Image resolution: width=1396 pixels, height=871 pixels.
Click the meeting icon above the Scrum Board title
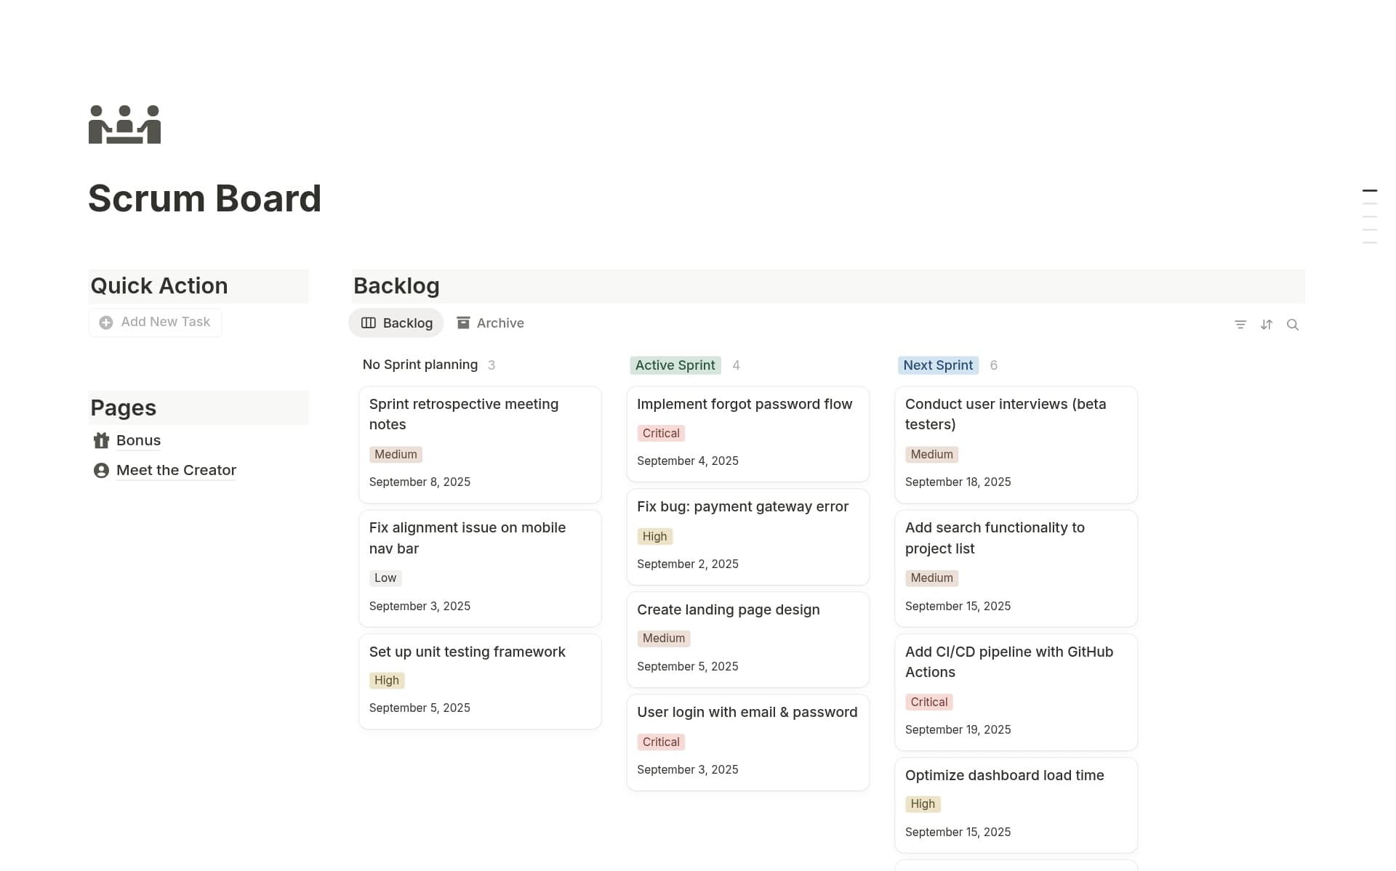click(124, 124)
